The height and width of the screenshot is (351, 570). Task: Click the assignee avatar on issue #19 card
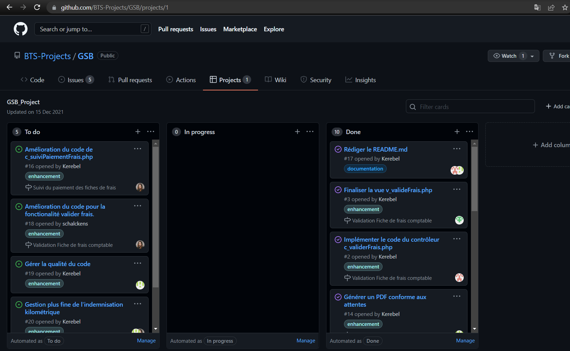click(140, 285)
